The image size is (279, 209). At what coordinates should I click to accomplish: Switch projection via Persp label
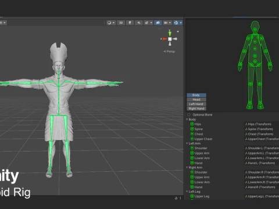coord(169,52)
